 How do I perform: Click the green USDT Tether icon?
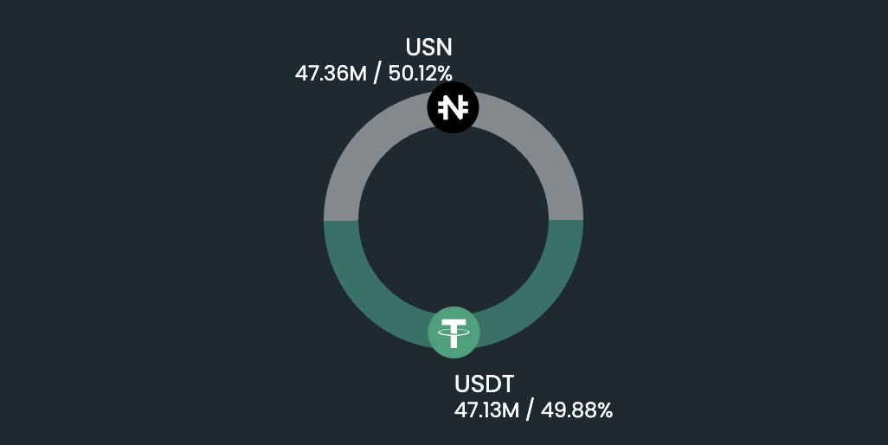pyautogui.click(x=454, y=332)
